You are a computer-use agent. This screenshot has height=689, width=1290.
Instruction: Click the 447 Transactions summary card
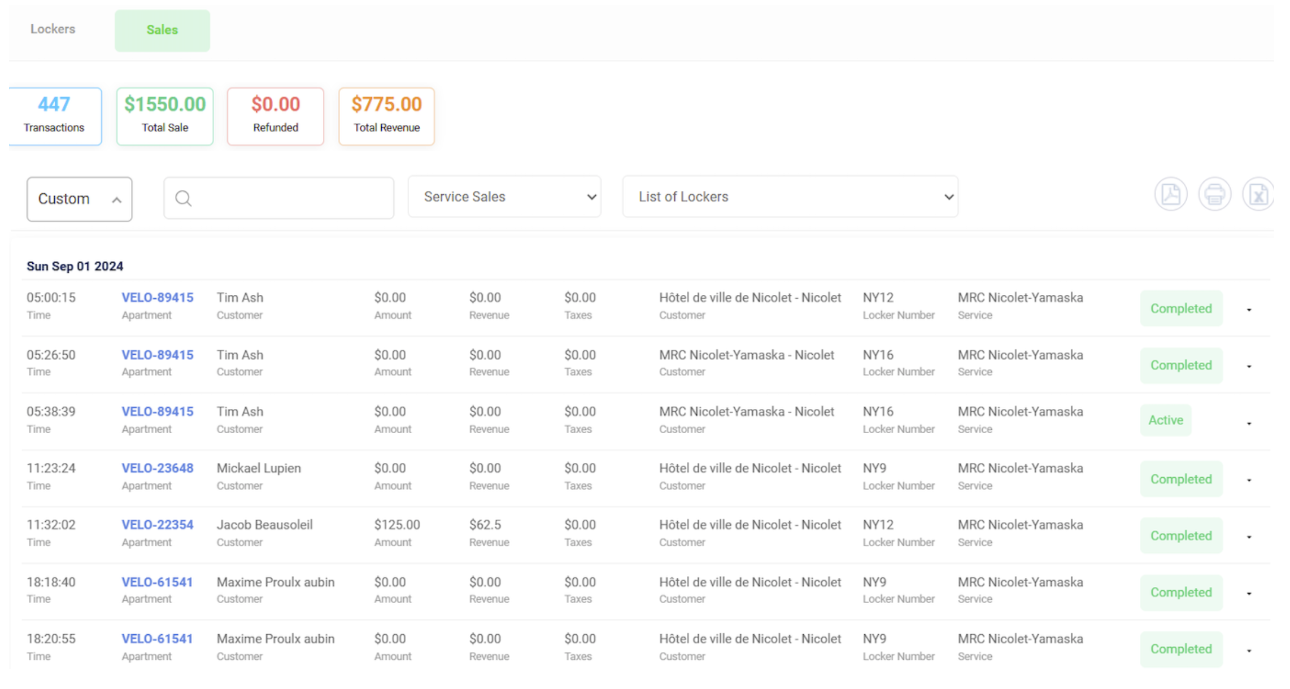coord(55,116)
